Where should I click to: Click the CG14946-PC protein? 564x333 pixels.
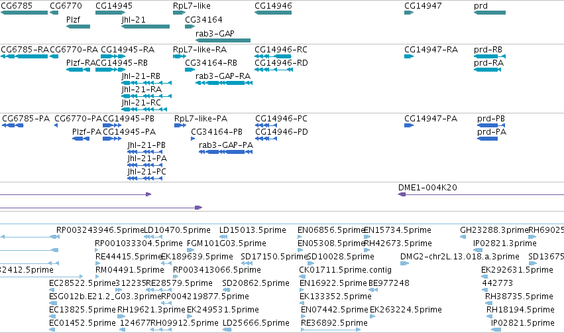(266, 125)
